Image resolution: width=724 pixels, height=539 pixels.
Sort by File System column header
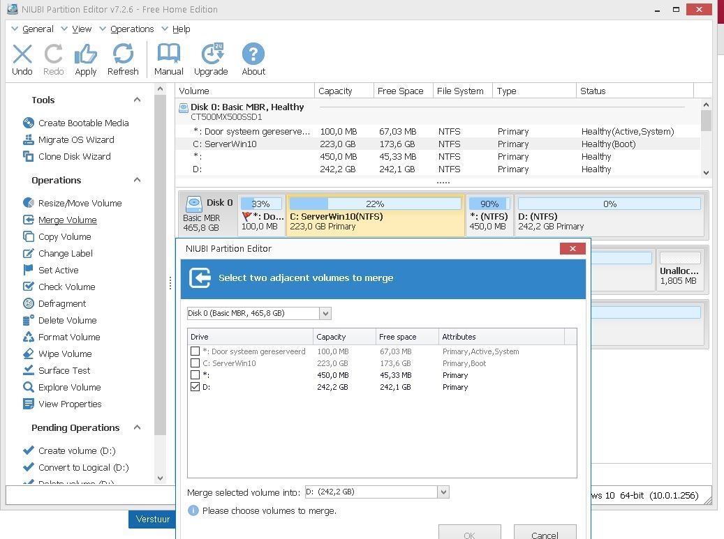[463, 91]
